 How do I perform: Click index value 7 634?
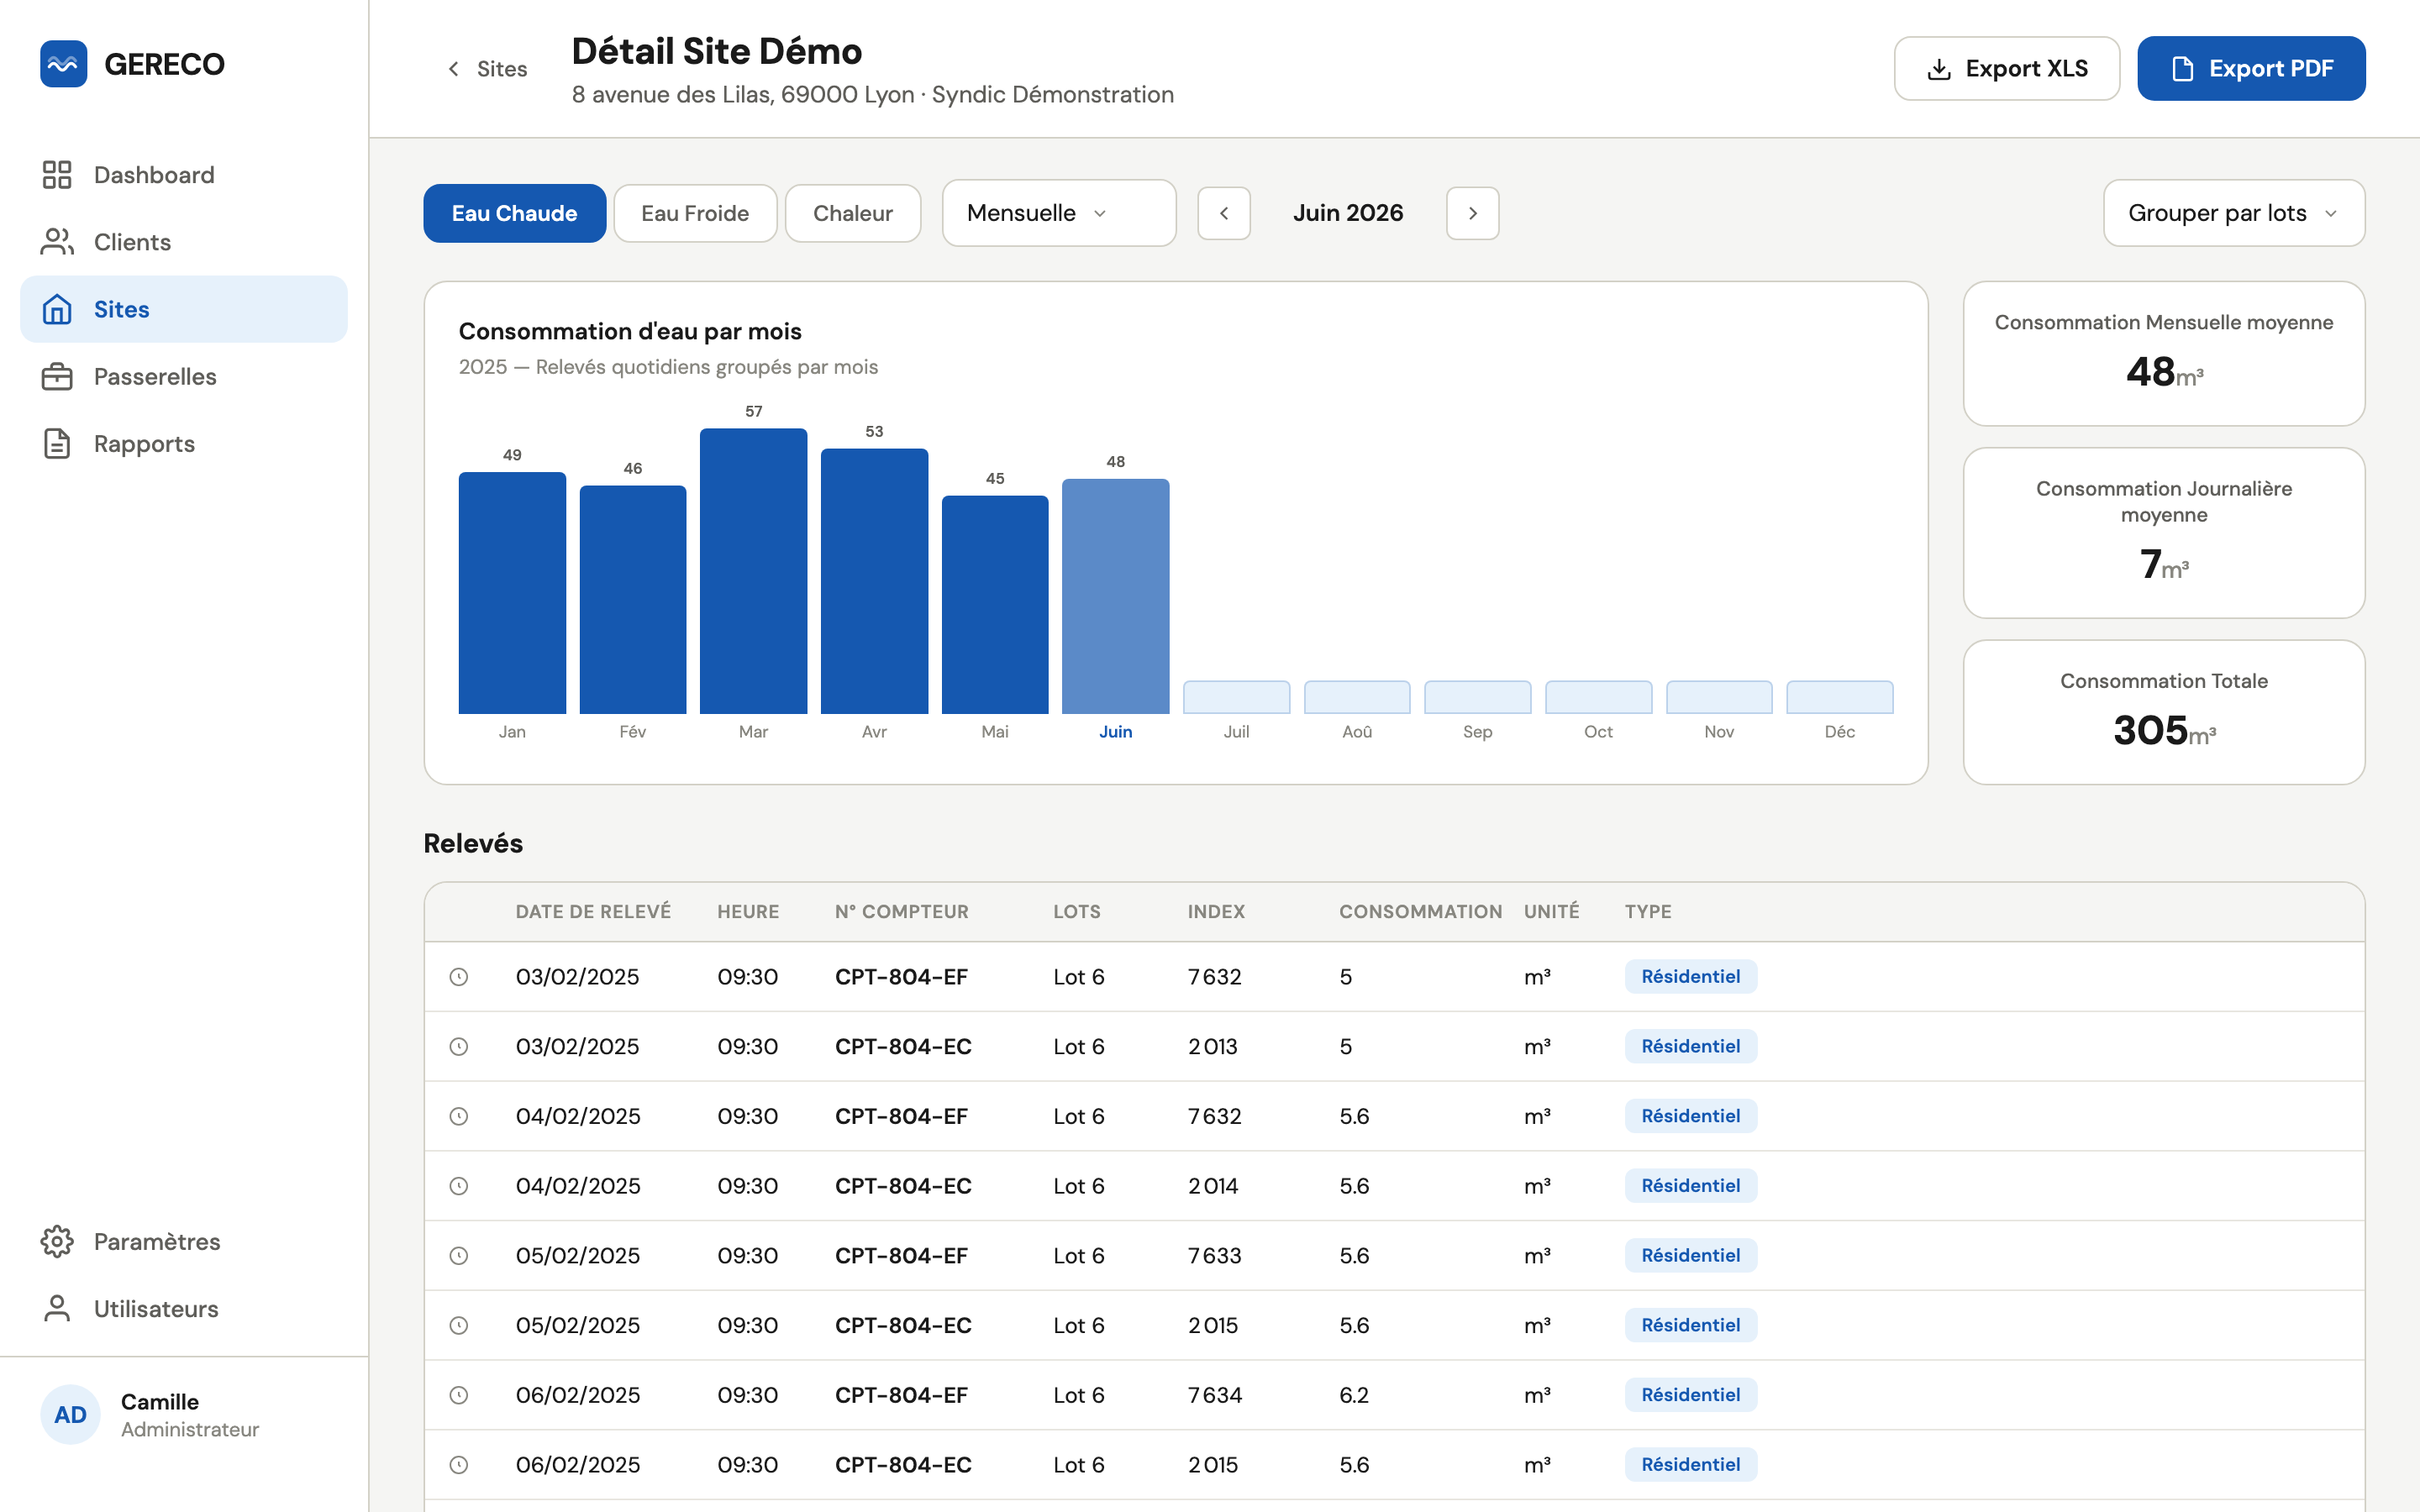tap(1214, 1395)
